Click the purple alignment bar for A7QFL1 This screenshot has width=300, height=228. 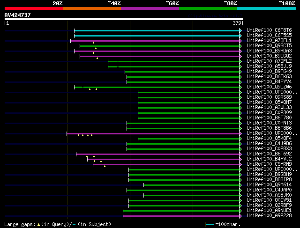click(x=155, y=41)
